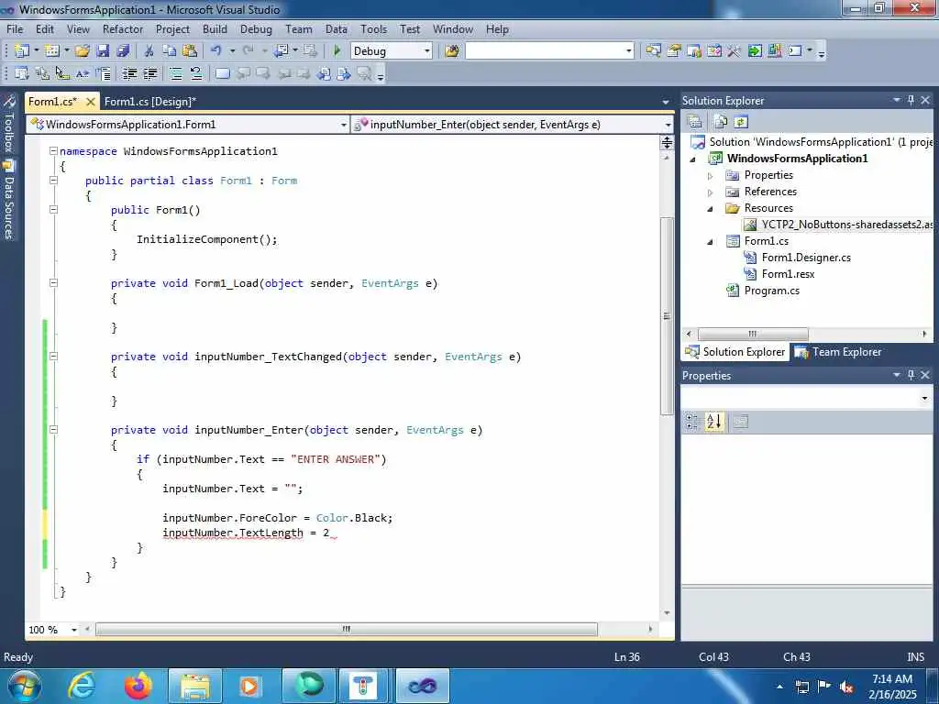Select Form1.Designer.cs in Solution Explorer
The height and width of the screenshot is (704, 939).
(806, 258)
